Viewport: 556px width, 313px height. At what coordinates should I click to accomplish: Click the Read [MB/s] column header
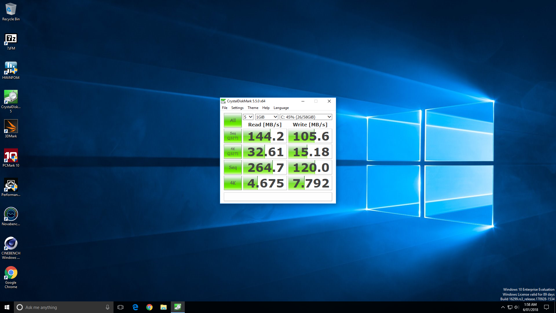coord(265,125)
